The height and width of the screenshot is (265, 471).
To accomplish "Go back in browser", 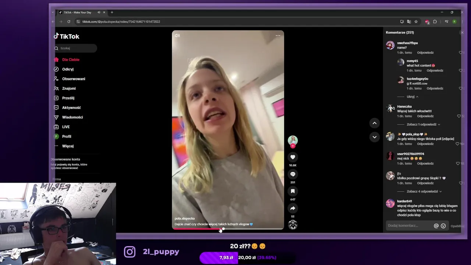I will pos(53,22).
